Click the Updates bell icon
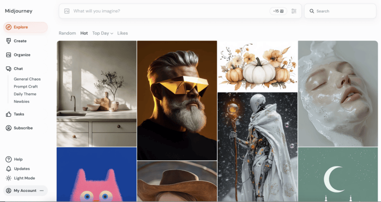Screen dimensions: 381x202 click(x=8, y=169)
